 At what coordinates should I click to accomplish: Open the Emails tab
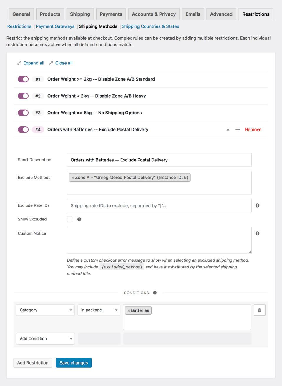193,14
